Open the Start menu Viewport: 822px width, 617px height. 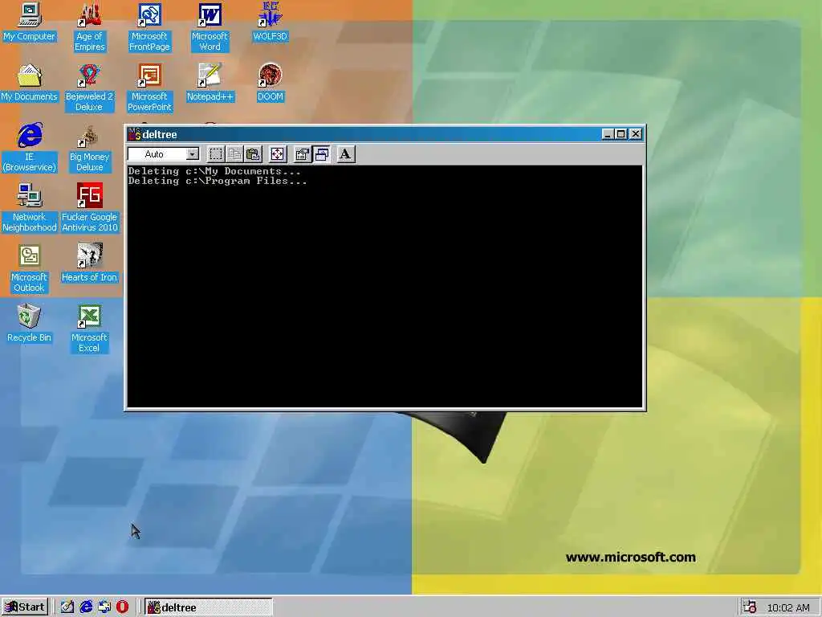[25, 607]
